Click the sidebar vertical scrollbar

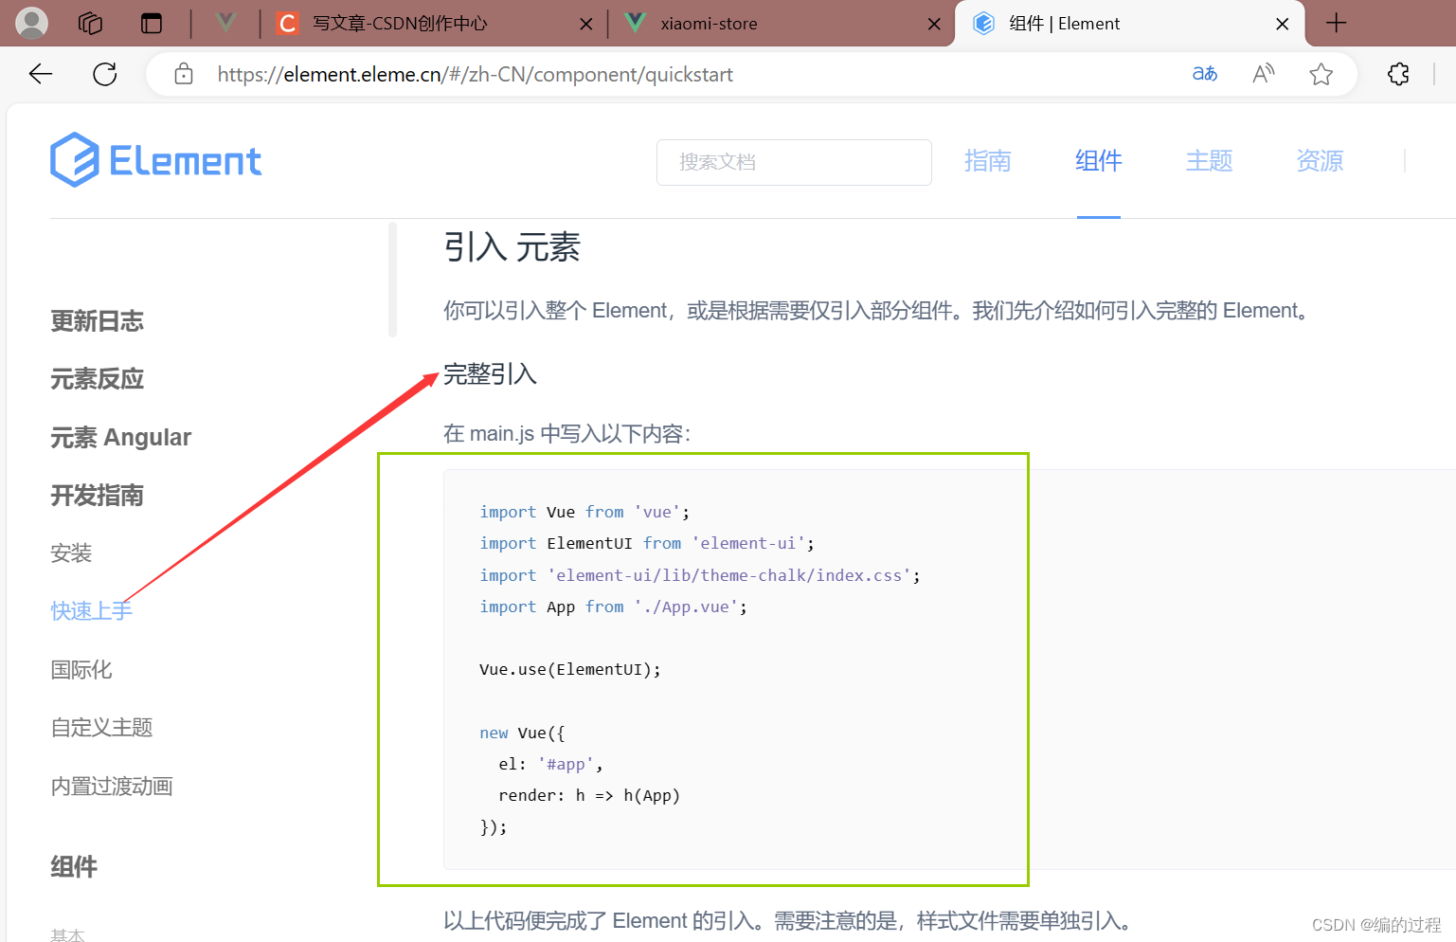(392, 279)
